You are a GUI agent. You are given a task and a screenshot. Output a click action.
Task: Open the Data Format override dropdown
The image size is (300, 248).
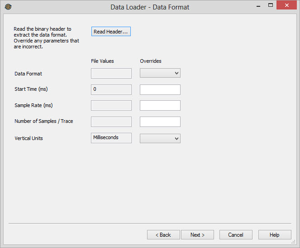pyautogui.click(x=160, y=73)
